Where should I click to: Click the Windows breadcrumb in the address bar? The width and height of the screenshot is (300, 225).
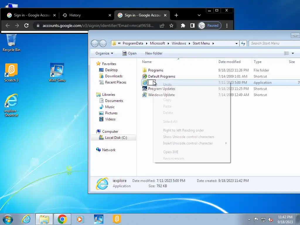click(179, 43)
